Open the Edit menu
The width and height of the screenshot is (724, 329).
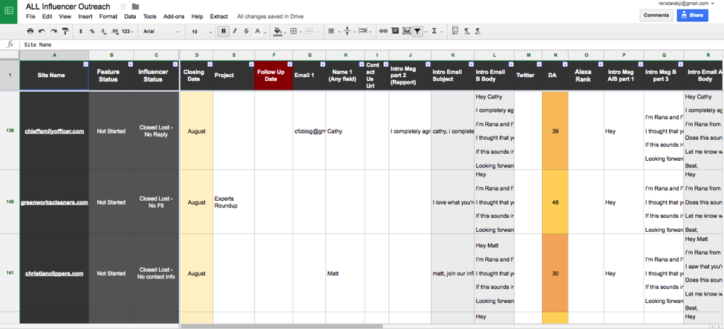[47, 16]
